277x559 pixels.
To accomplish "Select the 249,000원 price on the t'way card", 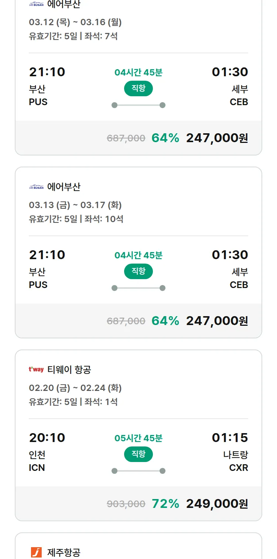I will (x=217, y=503).
